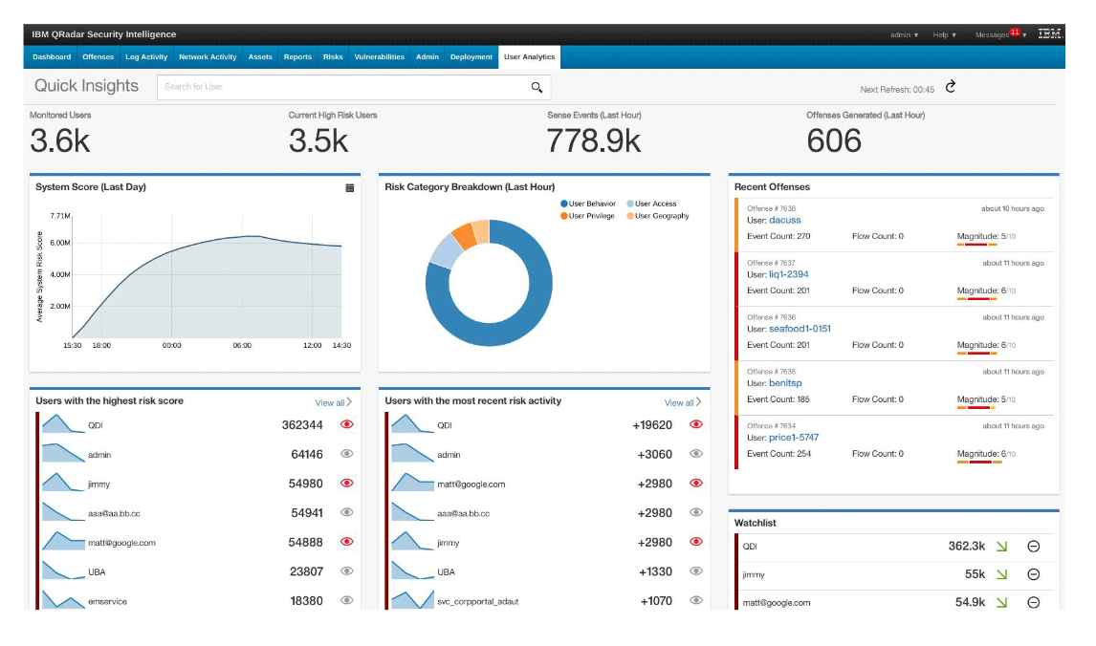This screenshot has height=646, width=1096.
Task: Open user seafood1-0151 link
Action: pos(800,329)
